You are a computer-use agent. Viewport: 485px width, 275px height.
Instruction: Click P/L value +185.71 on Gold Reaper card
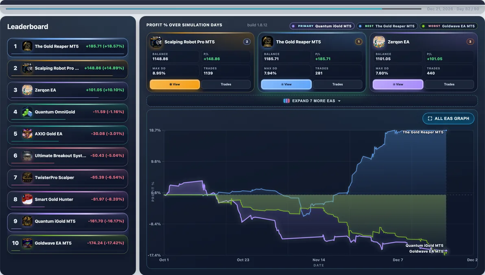323,59
